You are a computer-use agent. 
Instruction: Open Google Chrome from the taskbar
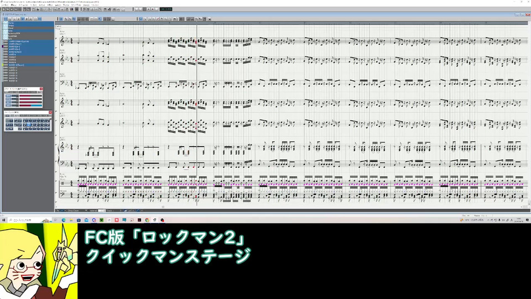pos(147,220)
